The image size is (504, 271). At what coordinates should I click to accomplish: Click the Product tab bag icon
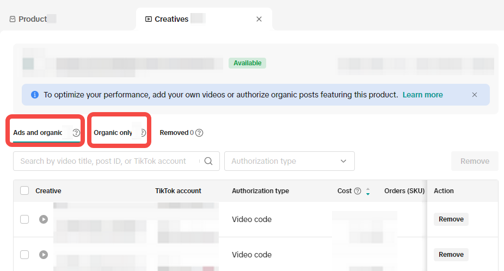click(x=12, y=19)
